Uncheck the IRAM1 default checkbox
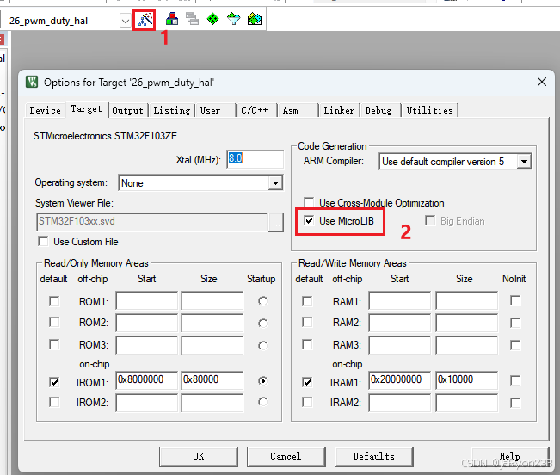 click(x=307, y=382)
